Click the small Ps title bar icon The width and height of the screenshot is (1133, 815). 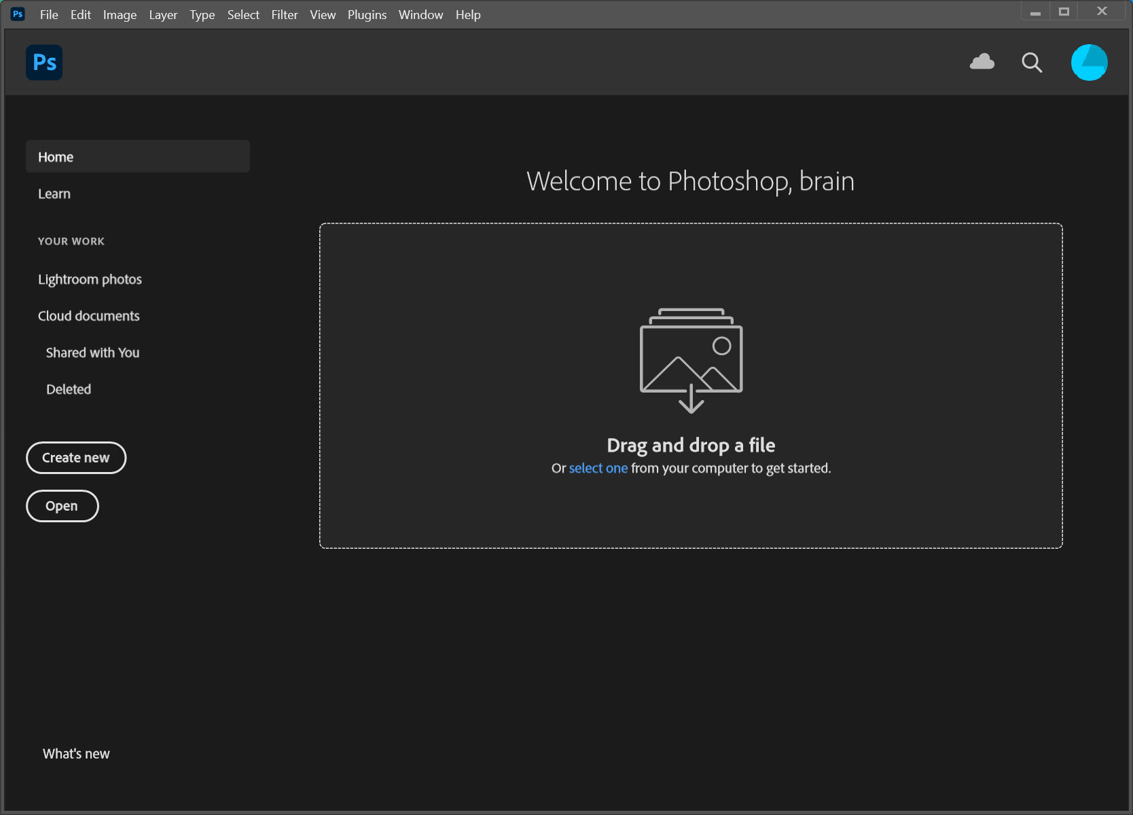pyautogui.click(x=18, y=14)
